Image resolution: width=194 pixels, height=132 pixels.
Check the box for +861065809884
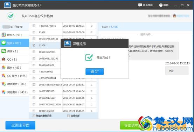click(34, 78)
